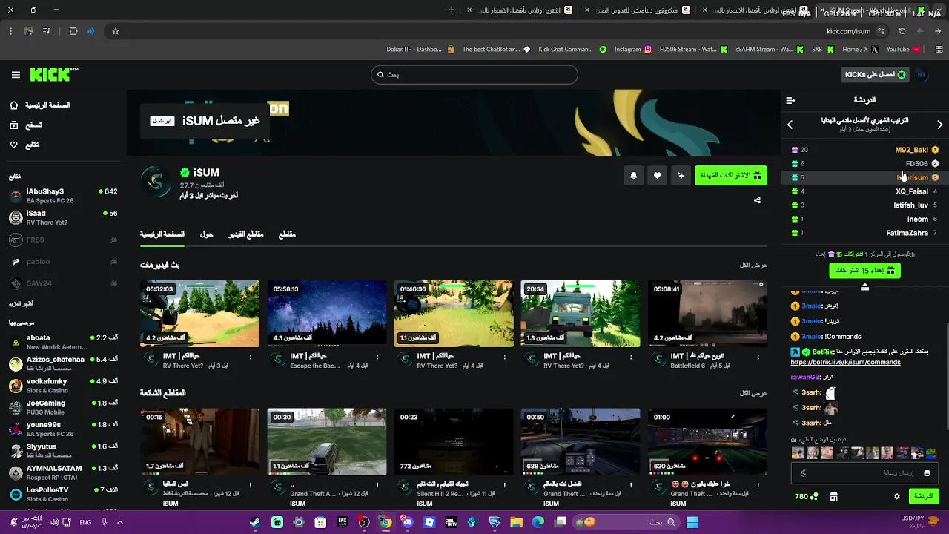This screenshot has width=949, height=534.
Task: Click the bookmark star in address bar
Action: click(116, 31)
